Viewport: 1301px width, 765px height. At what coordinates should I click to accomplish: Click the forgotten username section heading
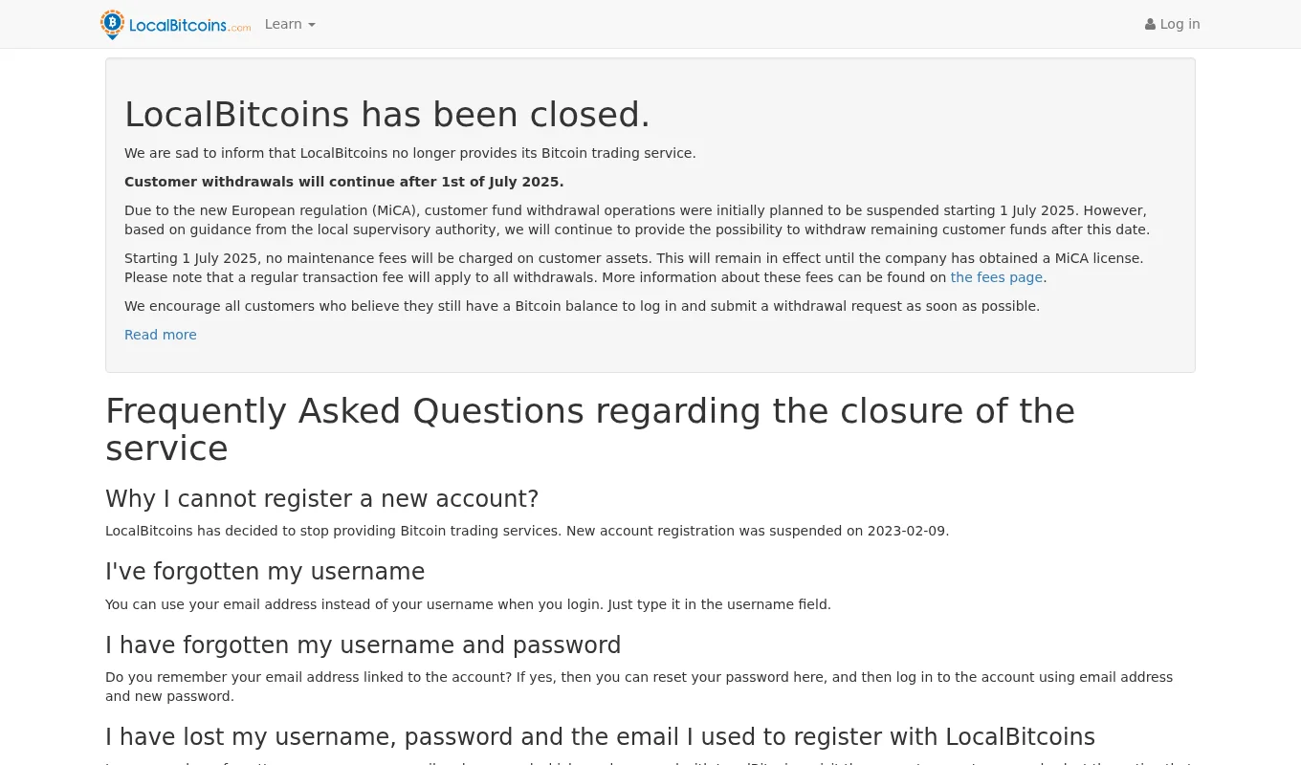coord(265,572)
